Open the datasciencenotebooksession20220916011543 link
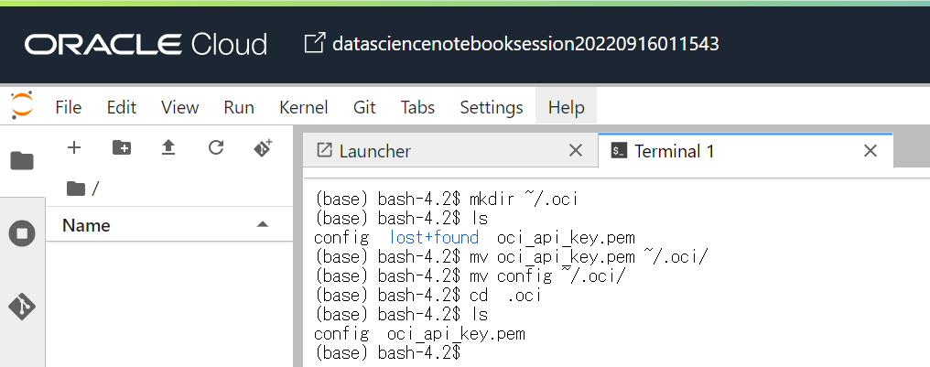This screenshot has width=930, height=367. pyautogui.click(x=525, y=43)
